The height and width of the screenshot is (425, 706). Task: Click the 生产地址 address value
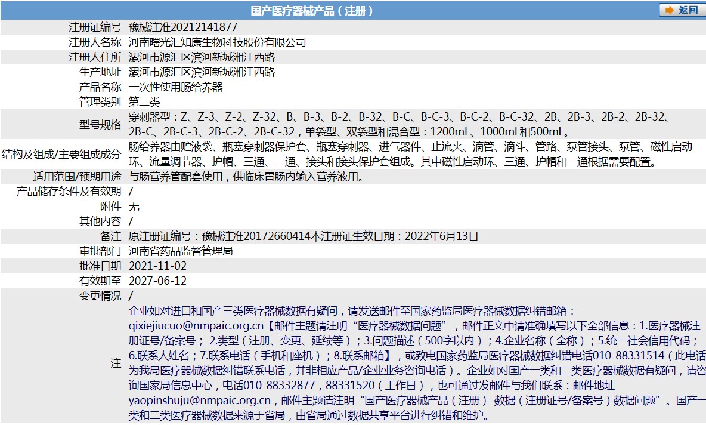pyautogui.click(x=202, y=72)
